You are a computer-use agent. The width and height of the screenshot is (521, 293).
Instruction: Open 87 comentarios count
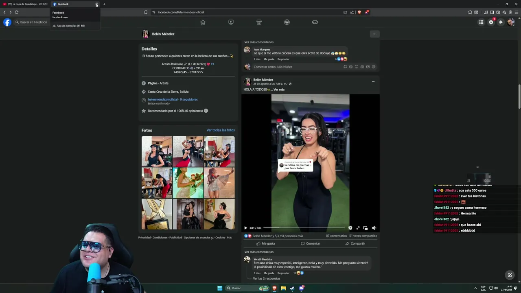336,236
